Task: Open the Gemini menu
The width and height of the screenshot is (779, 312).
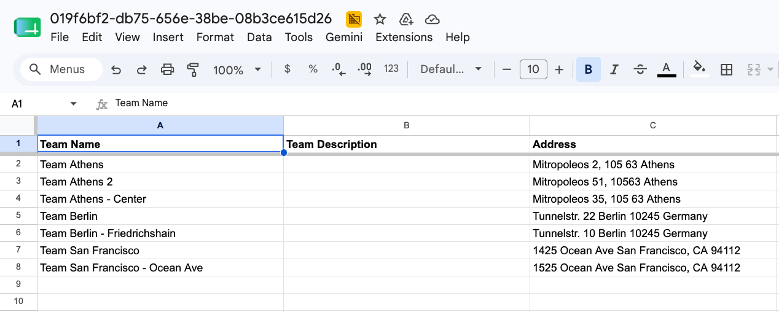Action: point(344,37)
